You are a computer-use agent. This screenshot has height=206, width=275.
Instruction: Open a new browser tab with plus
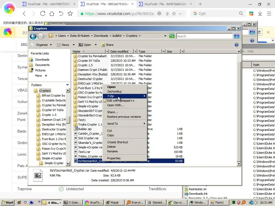(x=200, y=4)
